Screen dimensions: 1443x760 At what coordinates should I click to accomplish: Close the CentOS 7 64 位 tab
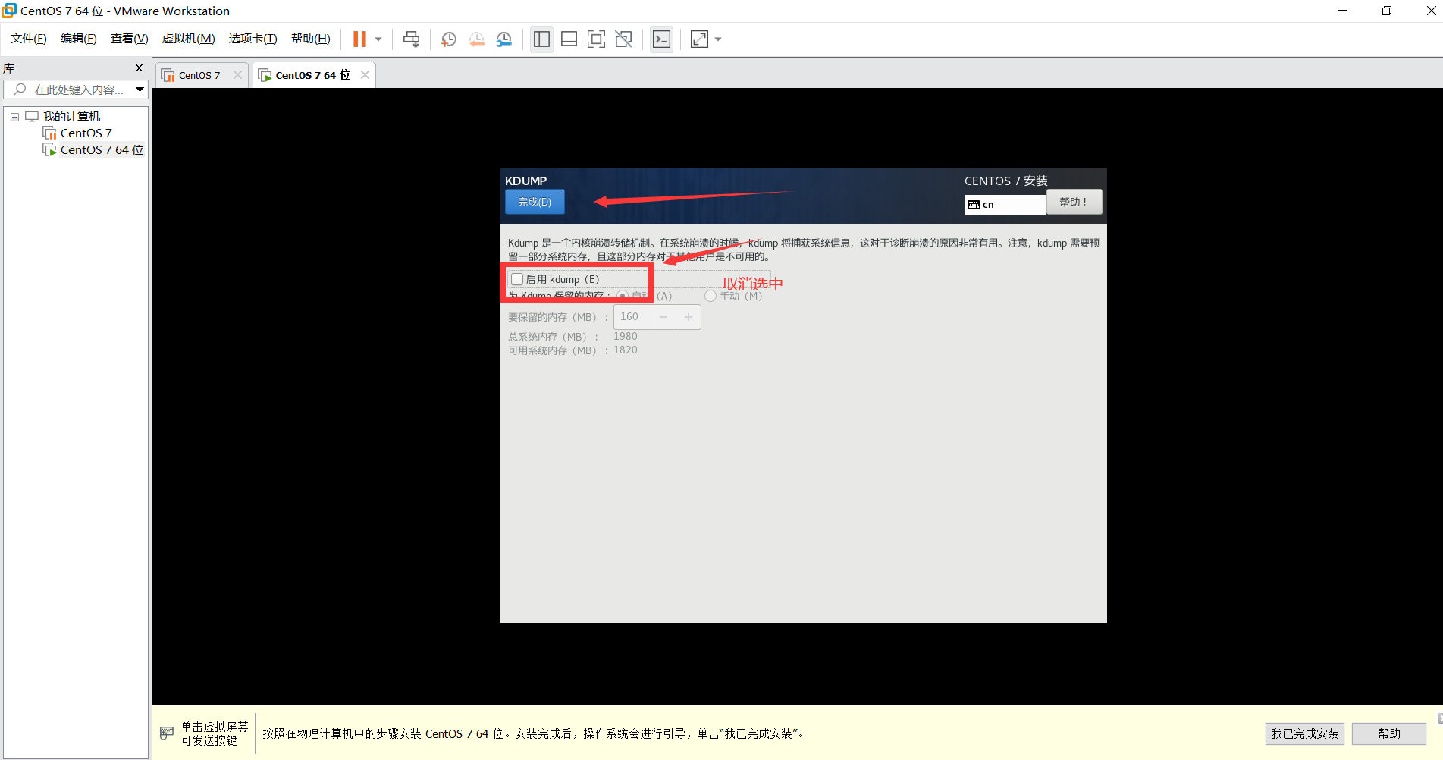[365, 75]
